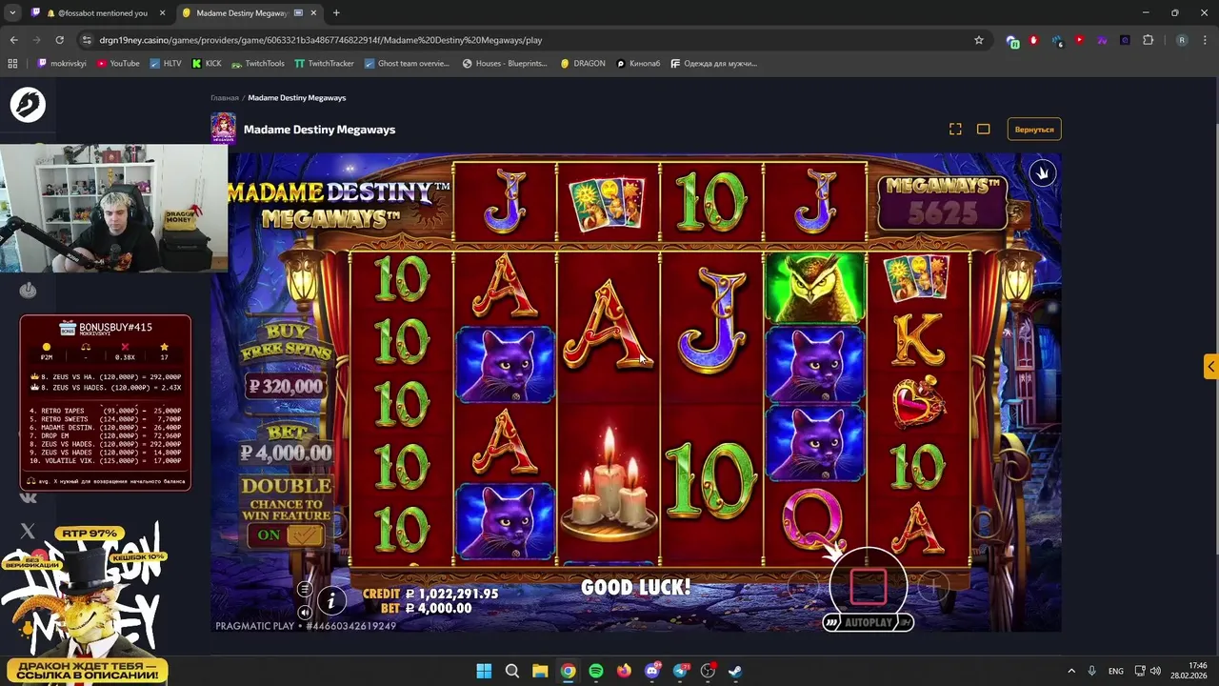
Task: Open the casino dragon logo home
Action: point(28,105)
